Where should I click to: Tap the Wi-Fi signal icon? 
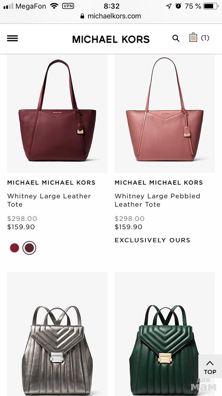(54, 6)
